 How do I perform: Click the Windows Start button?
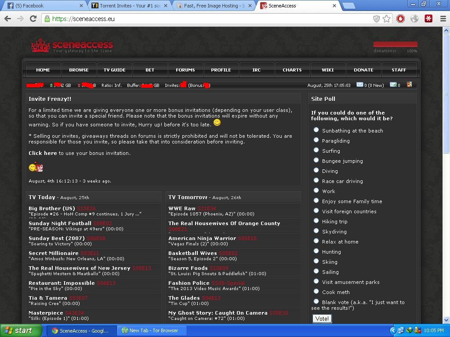pyautogui.click(x=21, y=330)
